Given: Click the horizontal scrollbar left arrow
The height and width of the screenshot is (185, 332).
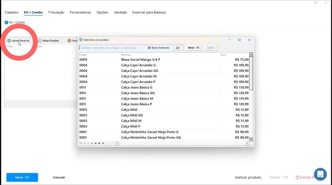Looking at the screenshot, I should pyautogui.click(x=117, y=143).
